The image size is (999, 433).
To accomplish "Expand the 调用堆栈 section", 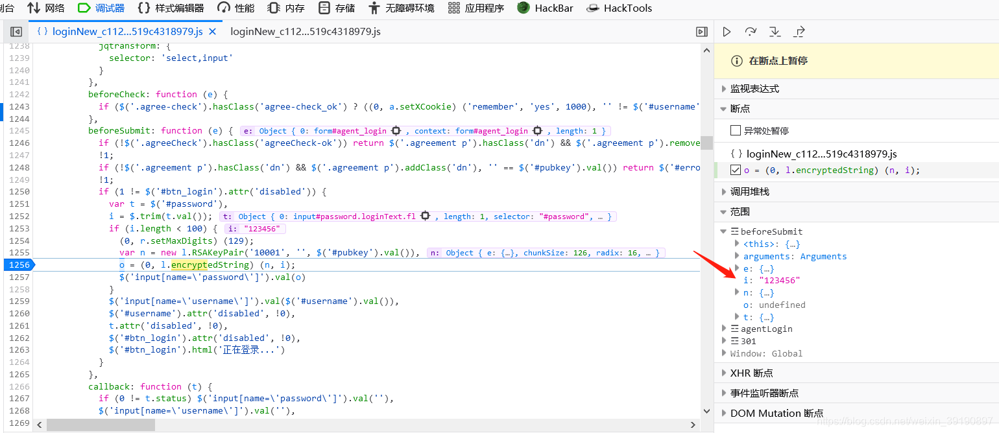I will [x=856, y=192].
